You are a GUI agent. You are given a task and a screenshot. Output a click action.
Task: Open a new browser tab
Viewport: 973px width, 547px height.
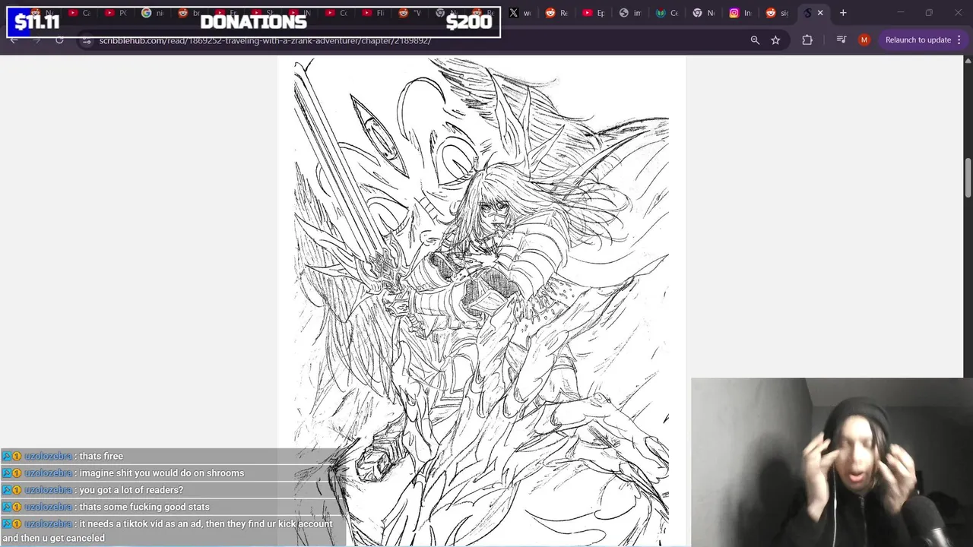843,13
